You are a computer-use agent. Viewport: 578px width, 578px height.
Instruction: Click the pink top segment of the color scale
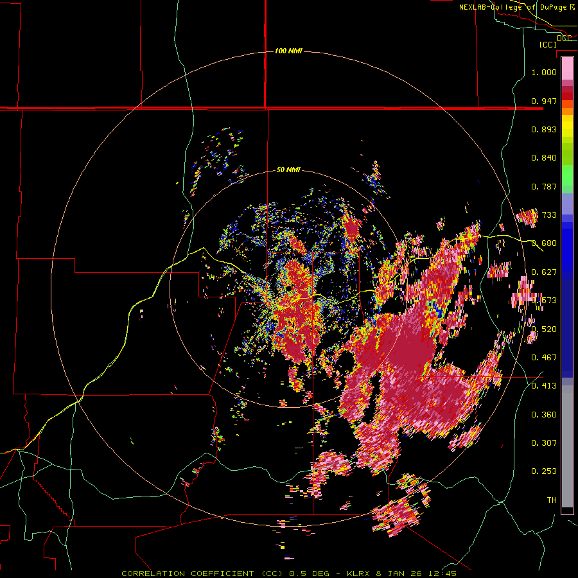(x=567, y=69)
